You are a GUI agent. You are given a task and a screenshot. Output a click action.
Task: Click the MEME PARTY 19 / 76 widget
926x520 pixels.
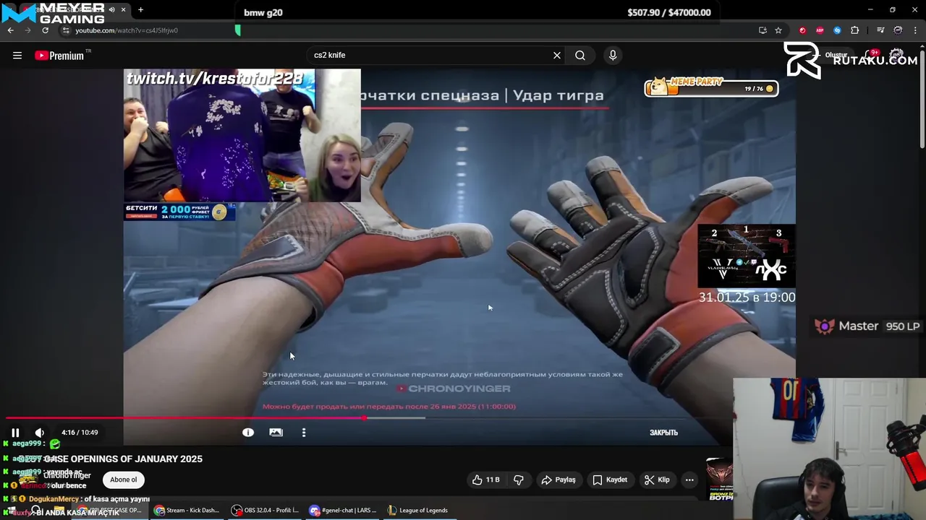(712, 87)
